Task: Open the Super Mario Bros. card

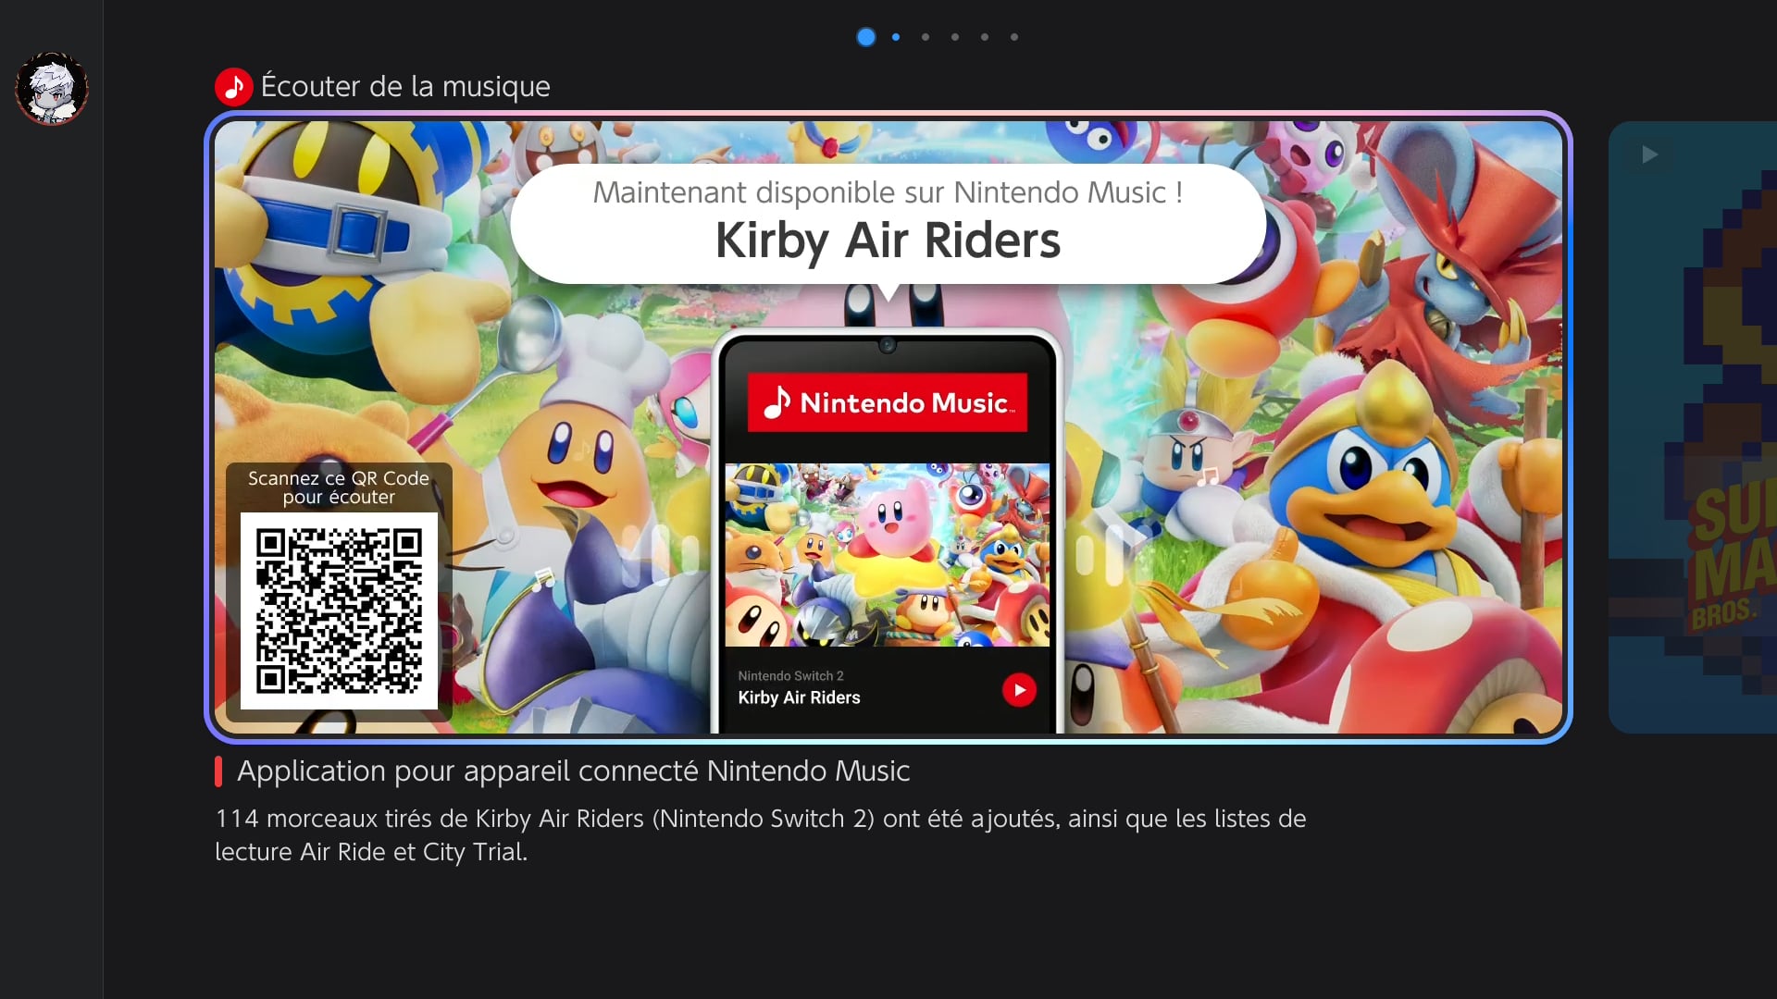Action: click(x=1696, y=427)
